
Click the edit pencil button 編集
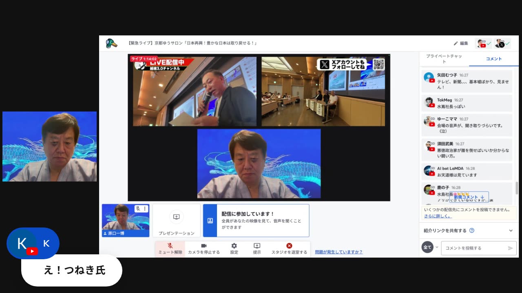[461, 43]
